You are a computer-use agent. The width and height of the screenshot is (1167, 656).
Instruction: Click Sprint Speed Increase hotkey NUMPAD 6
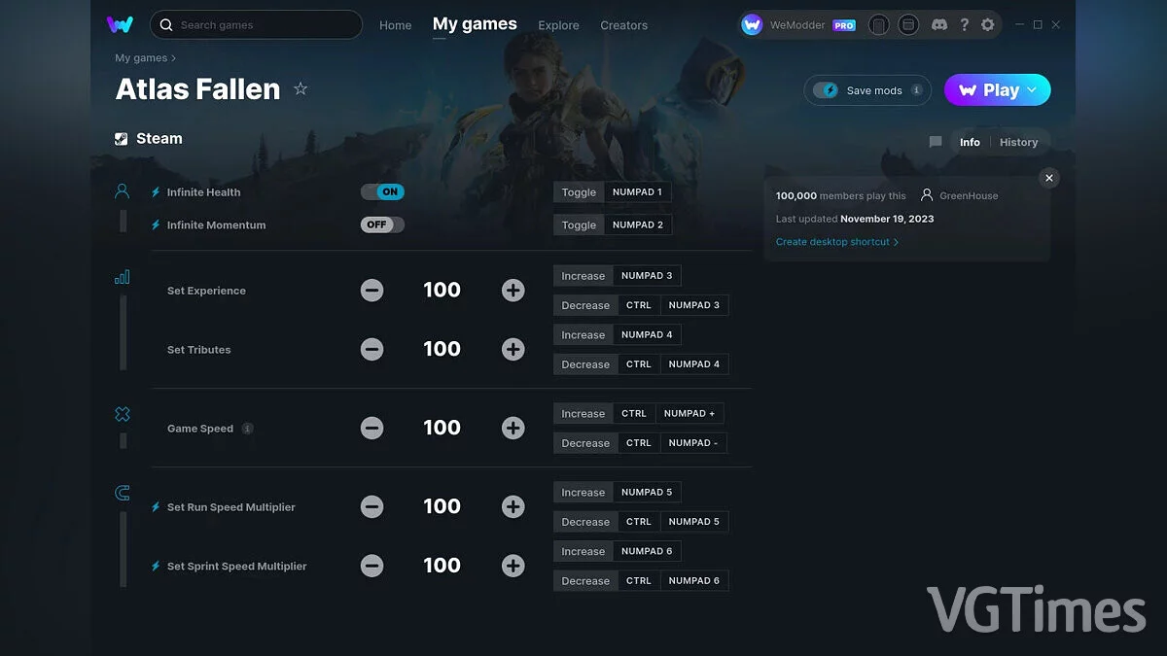point(647,552)
